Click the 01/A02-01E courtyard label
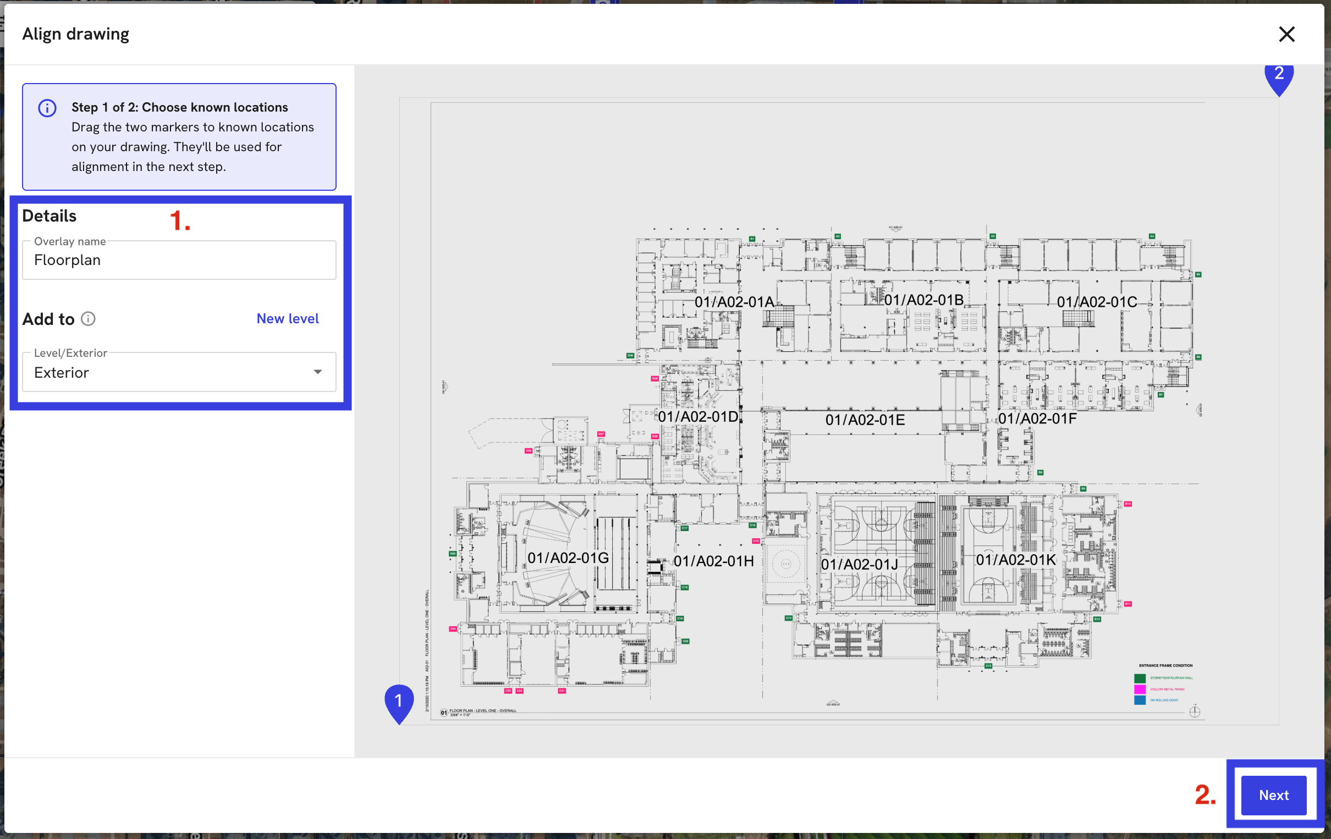The image size is (1331, 839). (865, 420)
